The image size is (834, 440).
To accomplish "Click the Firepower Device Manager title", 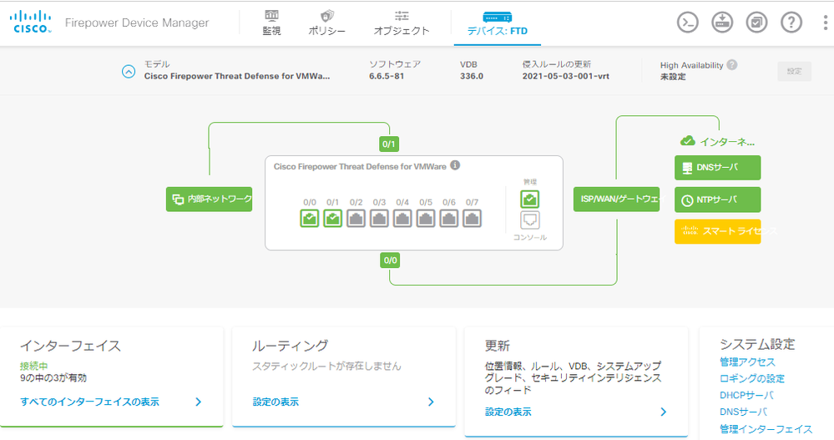I will click(x=137, y=23).
